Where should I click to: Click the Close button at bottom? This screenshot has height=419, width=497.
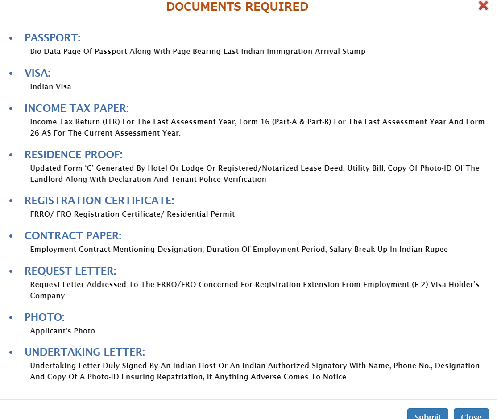click(x=471, y=415)
